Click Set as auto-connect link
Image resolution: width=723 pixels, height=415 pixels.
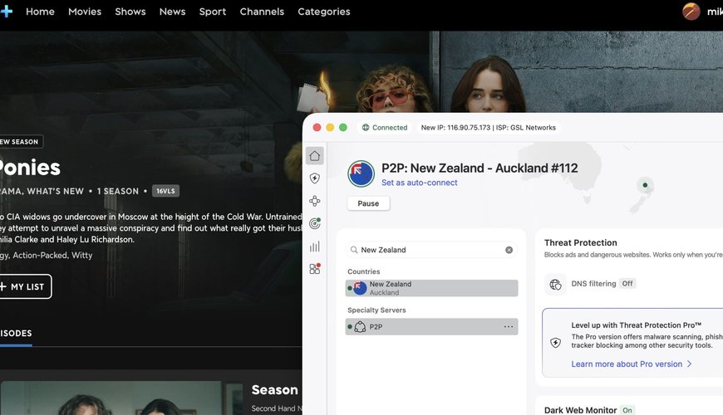(x=419, y=183)
